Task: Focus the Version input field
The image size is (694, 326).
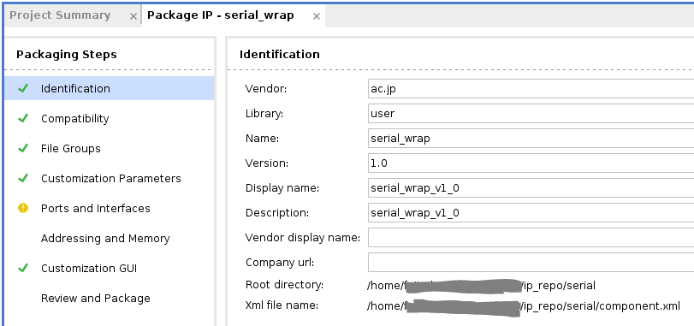Action: click(531, 163)
